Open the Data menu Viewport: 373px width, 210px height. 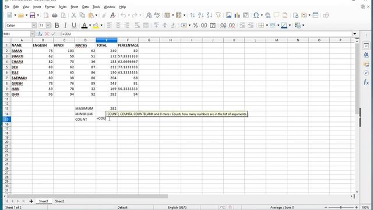click(85, 7)
